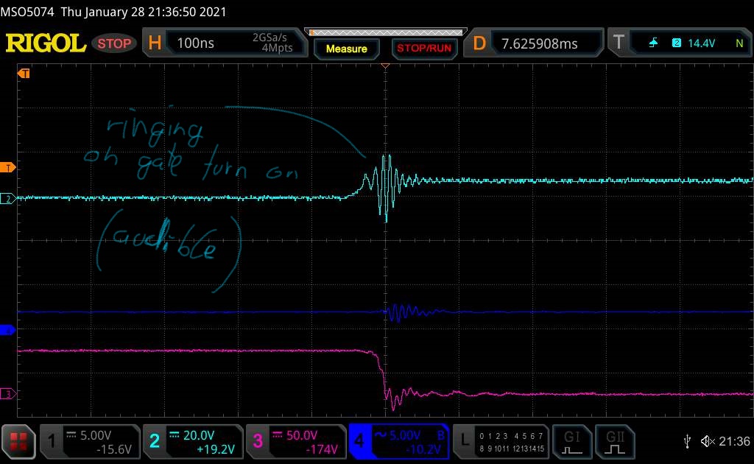
Task: Click the USB device status icon
Action: click(x=687, y=441)
